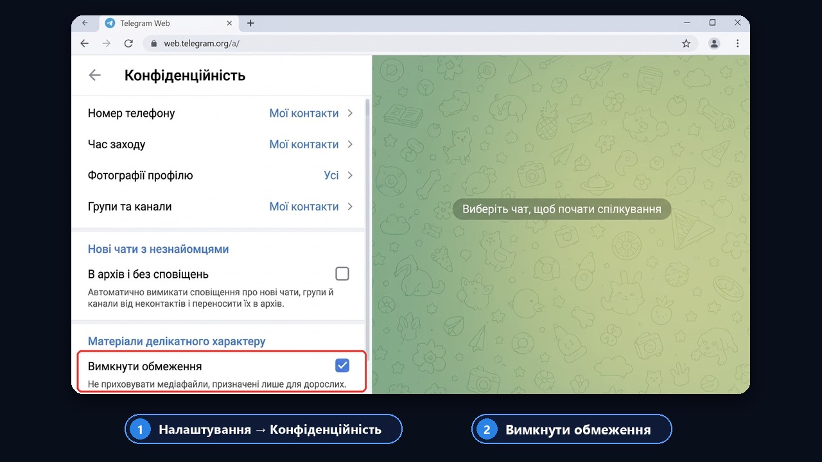Image resolution: width=822 pixels, height=462 pixels.
Task: Reload the web.telegram.org page
Action: coord(128,43)
